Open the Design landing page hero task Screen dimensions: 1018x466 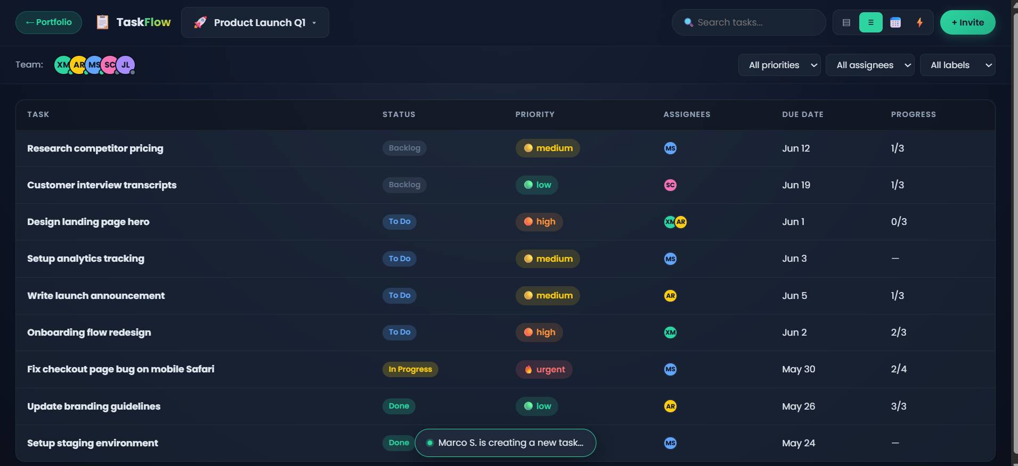[88, 222]
